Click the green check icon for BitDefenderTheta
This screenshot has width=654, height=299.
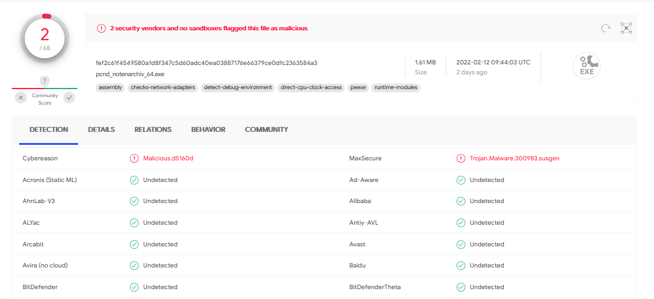(x=461, y=287)
